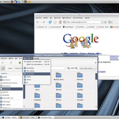
Task: Open Firefox's Marcadores menu
Action: 67,18
